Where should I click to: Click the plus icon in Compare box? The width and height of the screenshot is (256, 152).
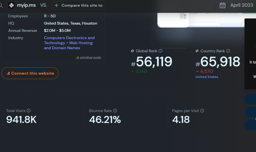(56, 5)
